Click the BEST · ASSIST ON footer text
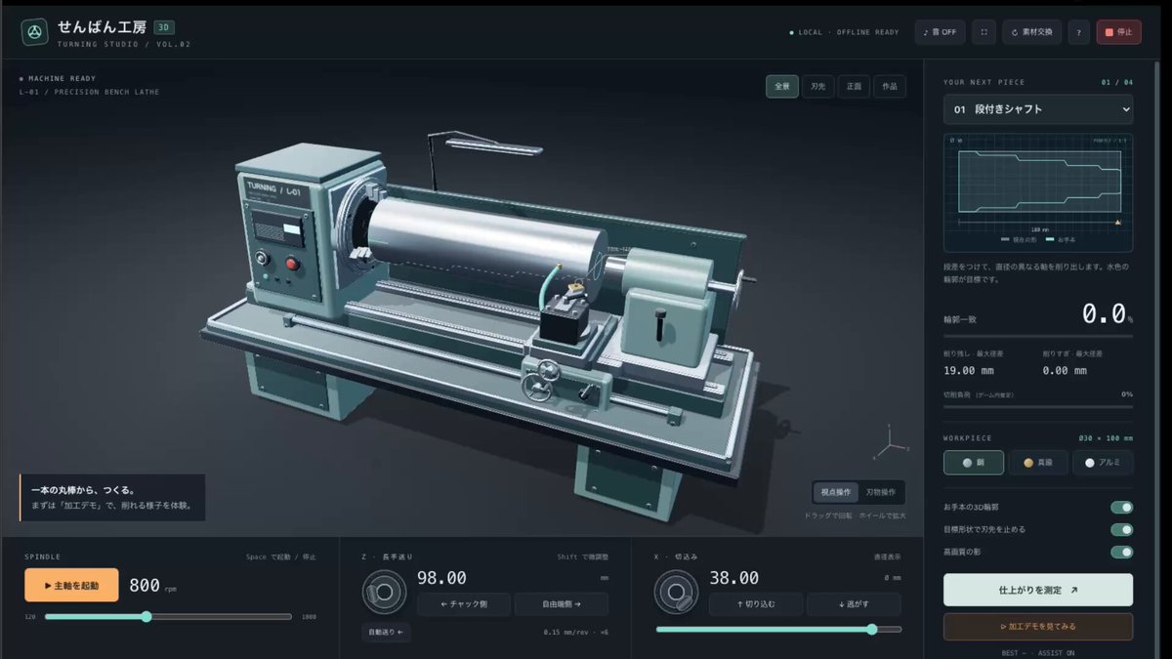The height and width of the screenshot is (659, 1172). [1038, 652]
